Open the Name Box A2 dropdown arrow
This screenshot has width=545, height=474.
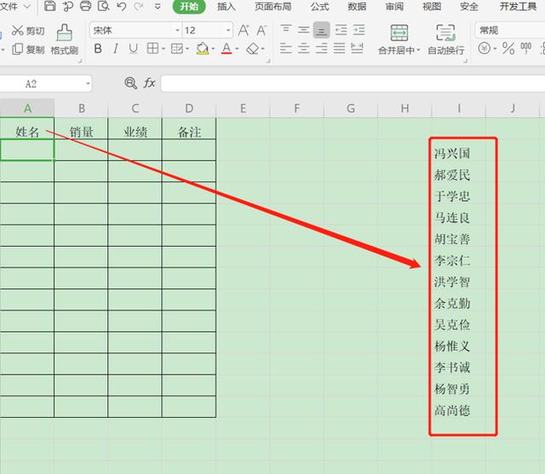point(88,83)
